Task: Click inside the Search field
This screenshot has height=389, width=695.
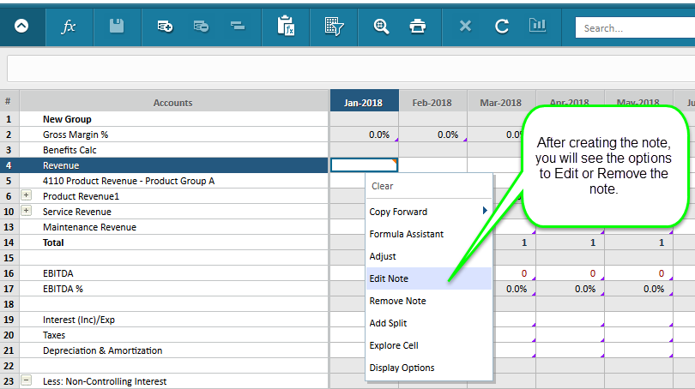Action: (x=635, y=28)
